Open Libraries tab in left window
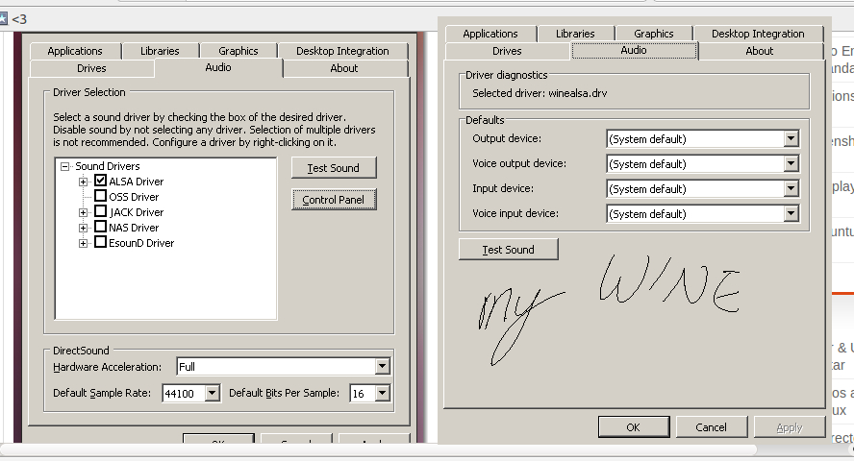Image resolution: width=854 pixels, height=461 pixels. (160, 51)
